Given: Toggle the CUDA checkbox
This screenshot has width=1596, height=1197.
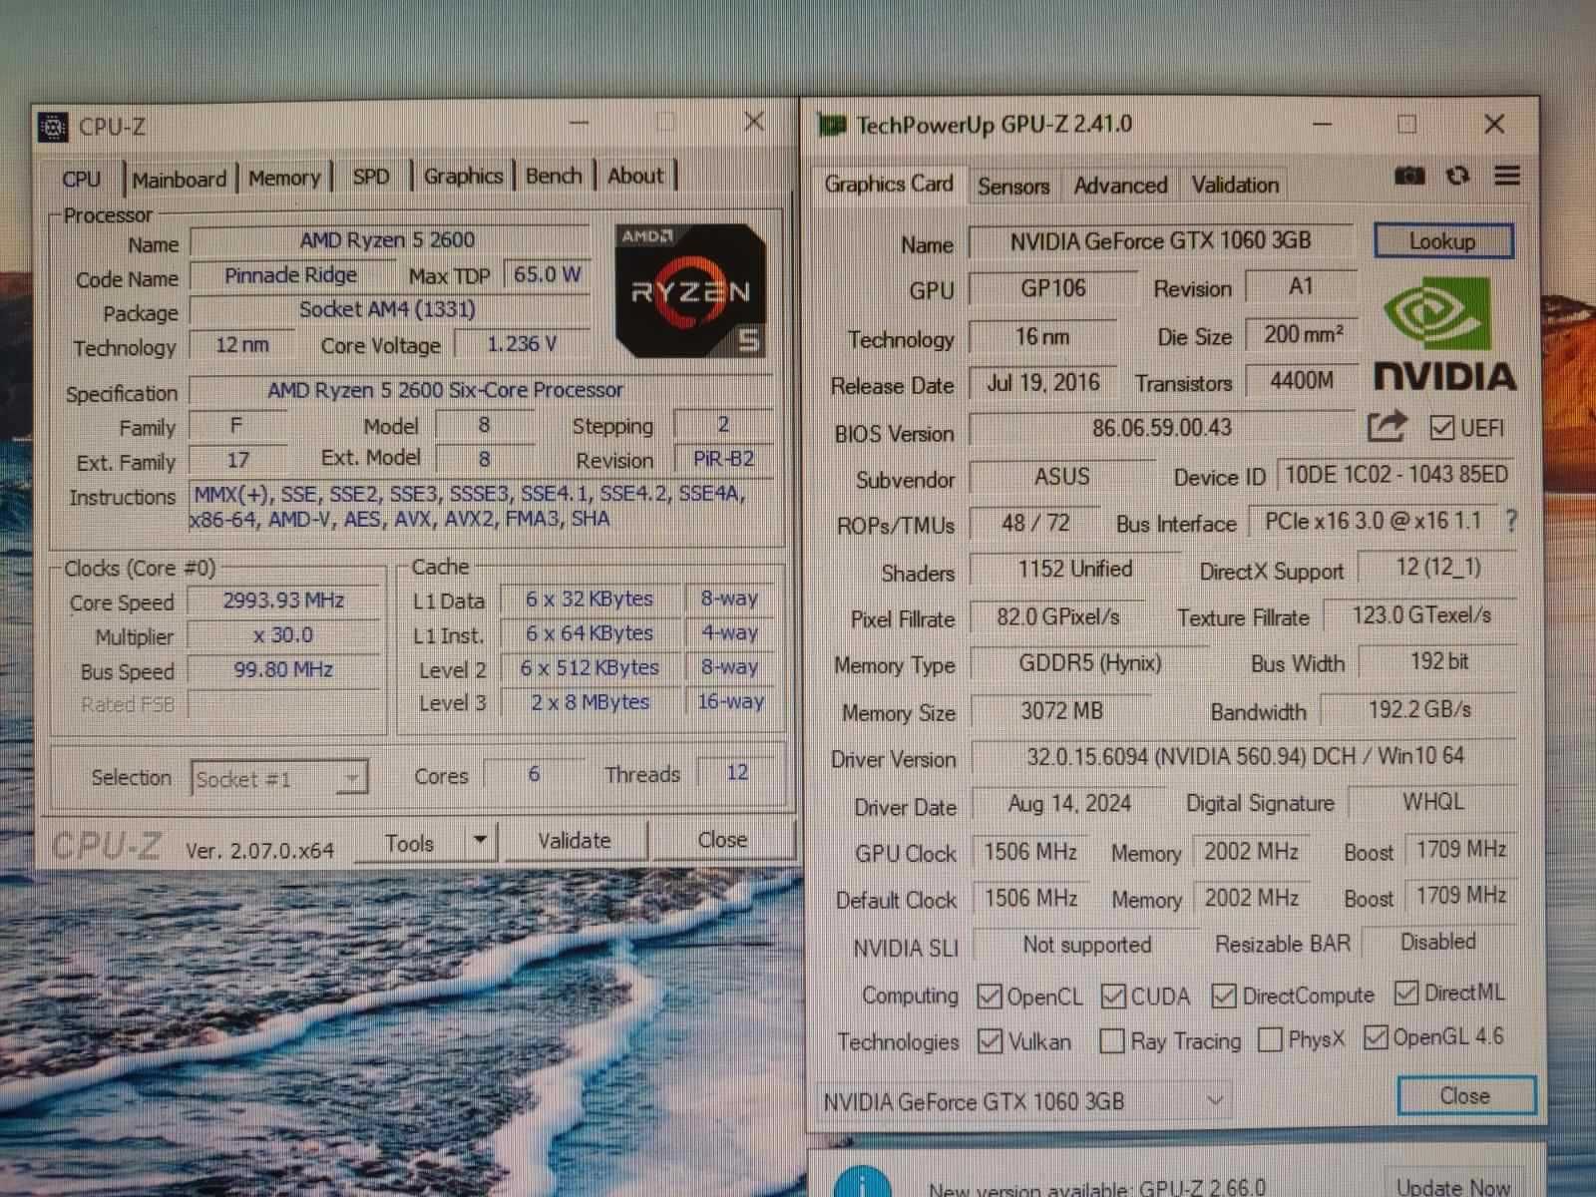Looking at the screenshot, I should click(x=1113, y=997).
